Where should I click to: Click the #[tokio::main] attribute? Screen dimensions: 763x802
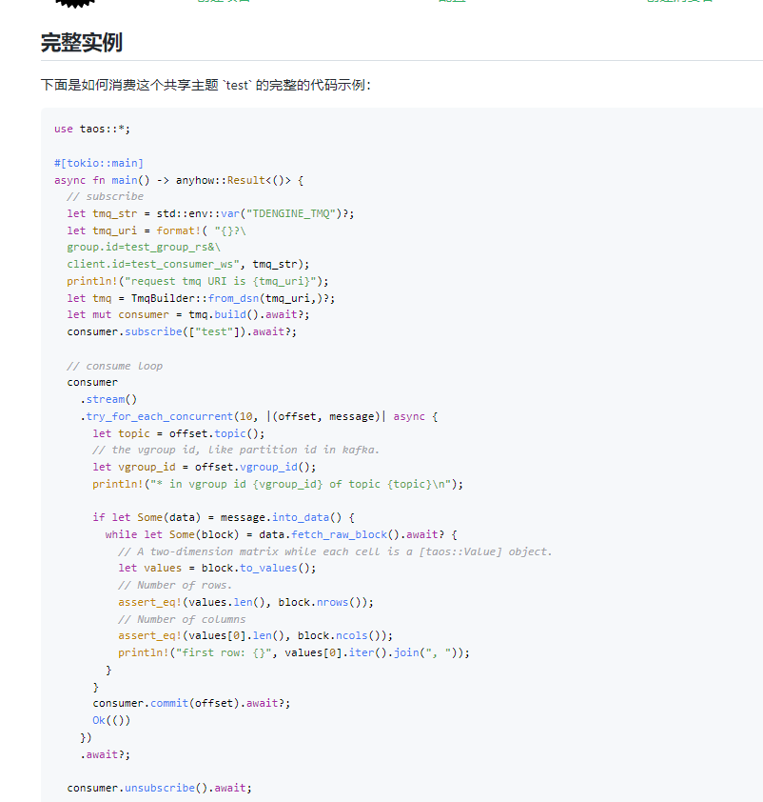click(x=99, y=163)
